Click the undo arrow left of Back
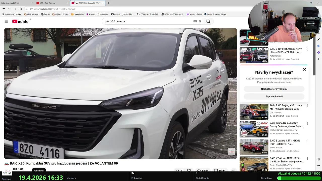322x181 pixels. pos(4,9)
